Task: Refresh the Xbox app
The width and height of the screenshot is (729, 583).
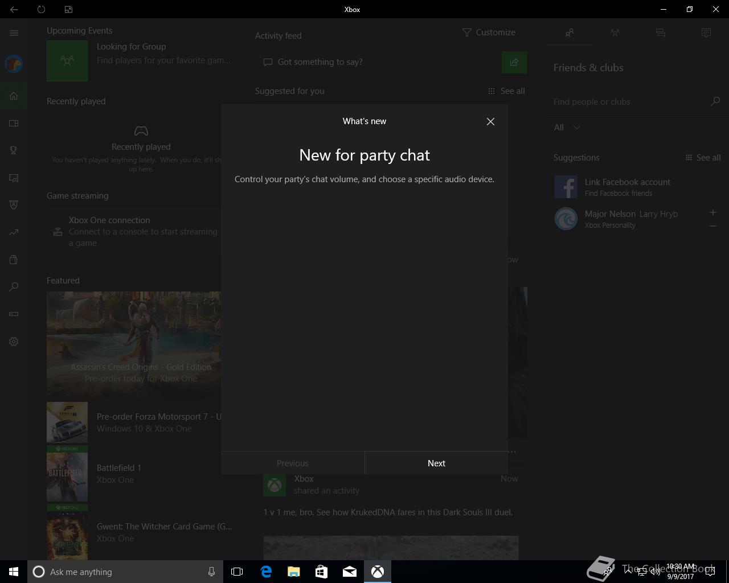Action: [x=41, y=9]
